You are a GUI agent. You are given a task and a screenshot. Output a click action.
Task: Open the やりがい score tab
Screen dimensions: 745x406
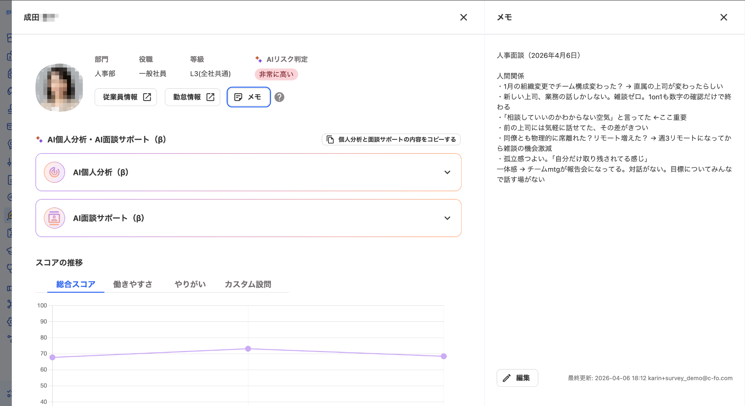(190, 284)
